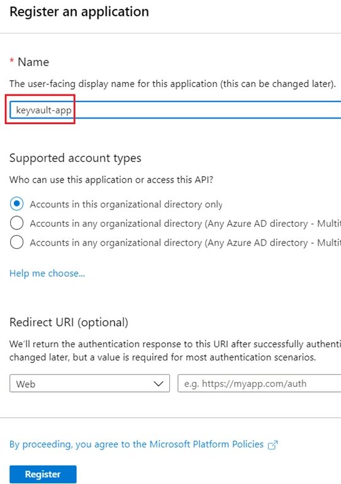Click the Redirect URI field showing https://myapp.com/auth

259,384
